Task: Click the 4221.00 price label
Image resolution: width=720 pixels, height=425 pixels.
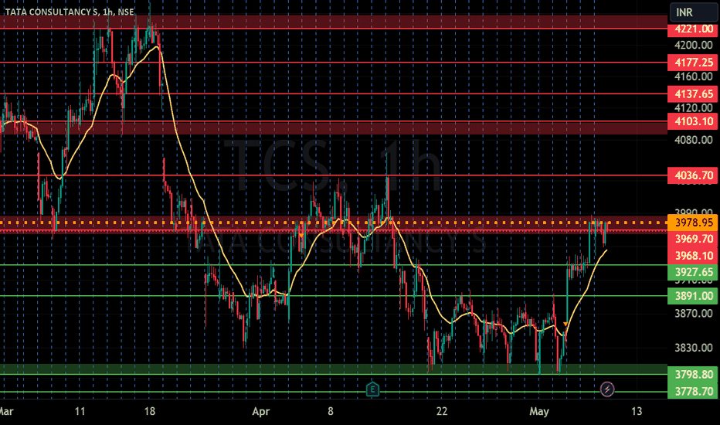Action: (x=694, y=29)
